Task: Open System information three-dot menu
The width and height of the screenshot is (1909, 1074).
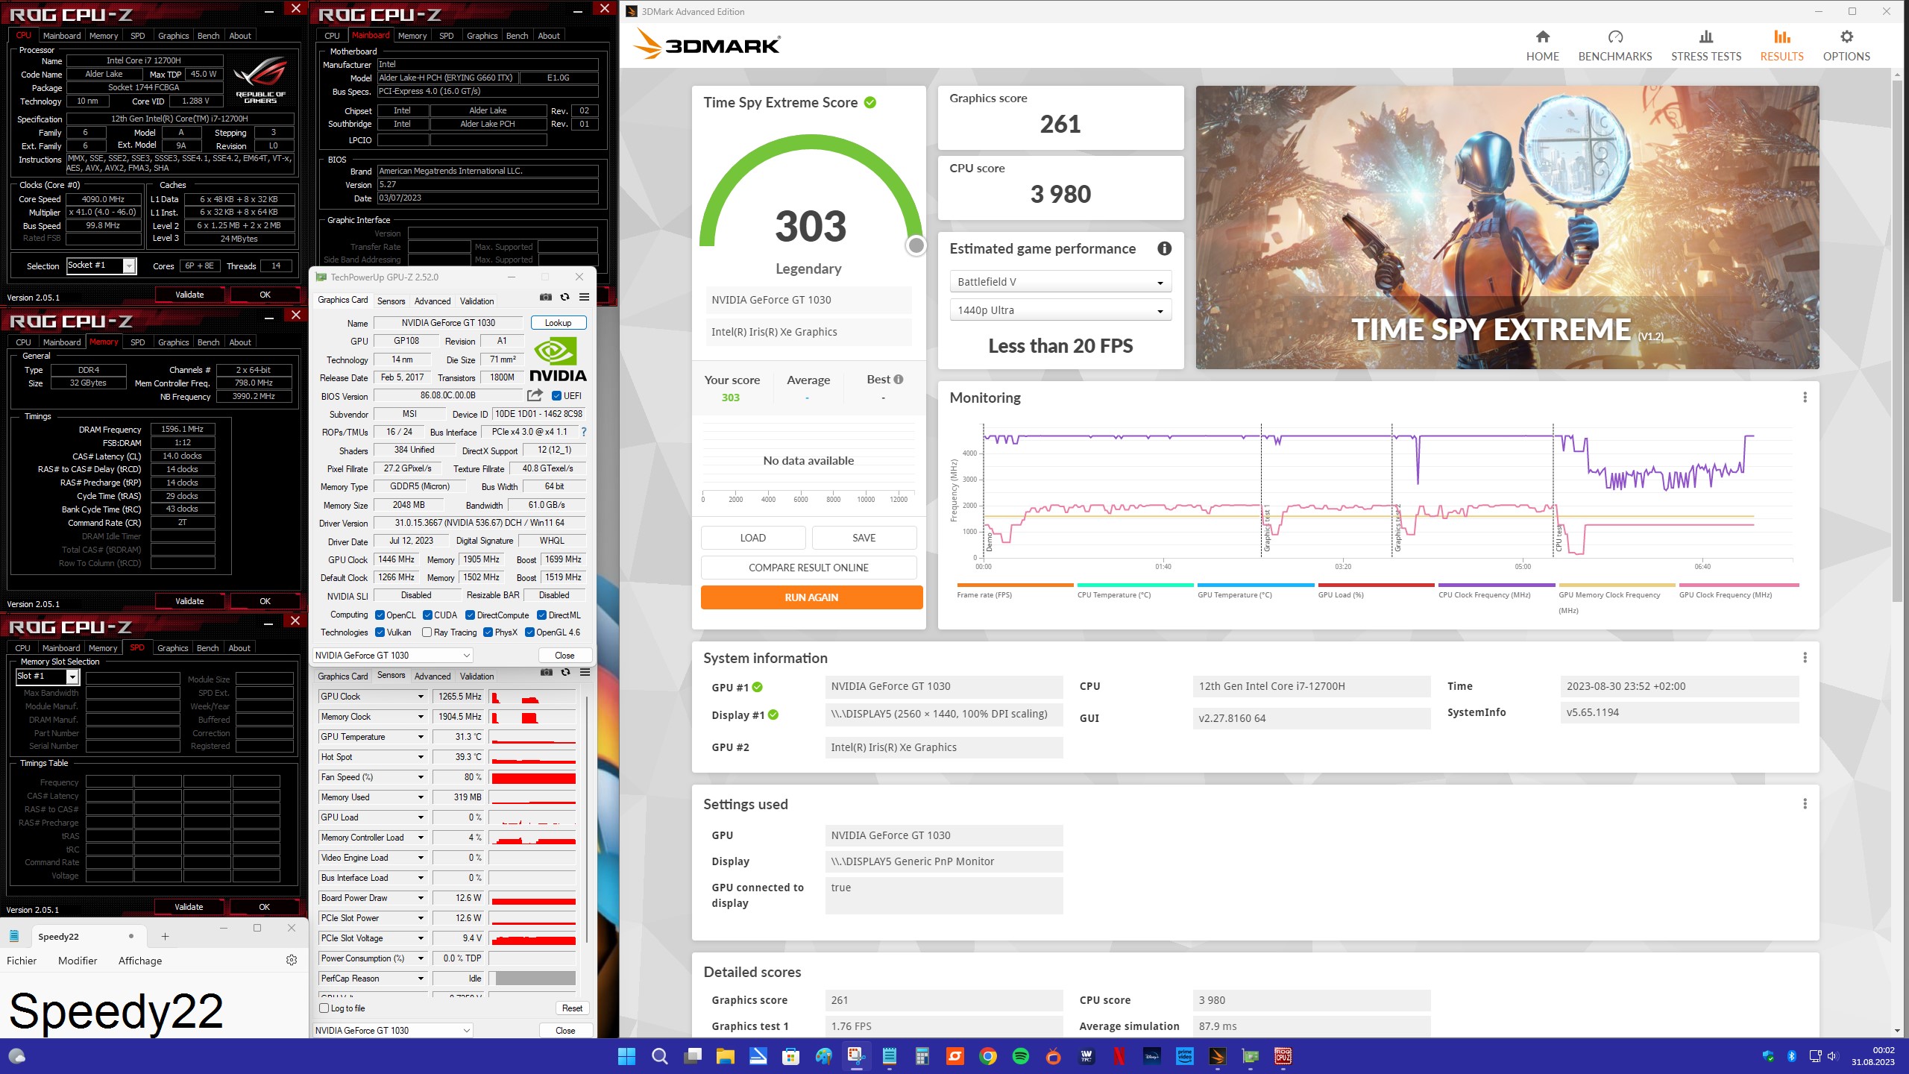Action: [1805, 658]
